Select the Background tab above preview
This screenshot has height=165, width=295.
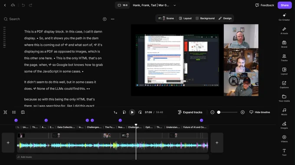coord(205,18)
